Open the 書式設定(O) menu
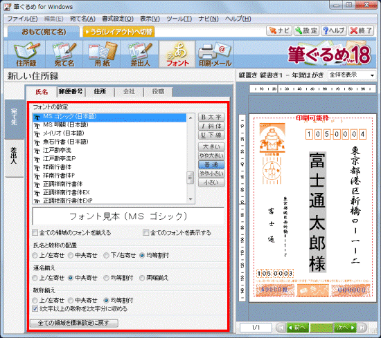The width and height of the screenshot is (381, 338). (x=118, y=19)
